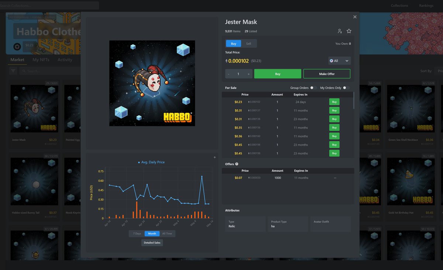443x270 pixels.
Task: Switch chart range to 7 Days
Action: 137,233
